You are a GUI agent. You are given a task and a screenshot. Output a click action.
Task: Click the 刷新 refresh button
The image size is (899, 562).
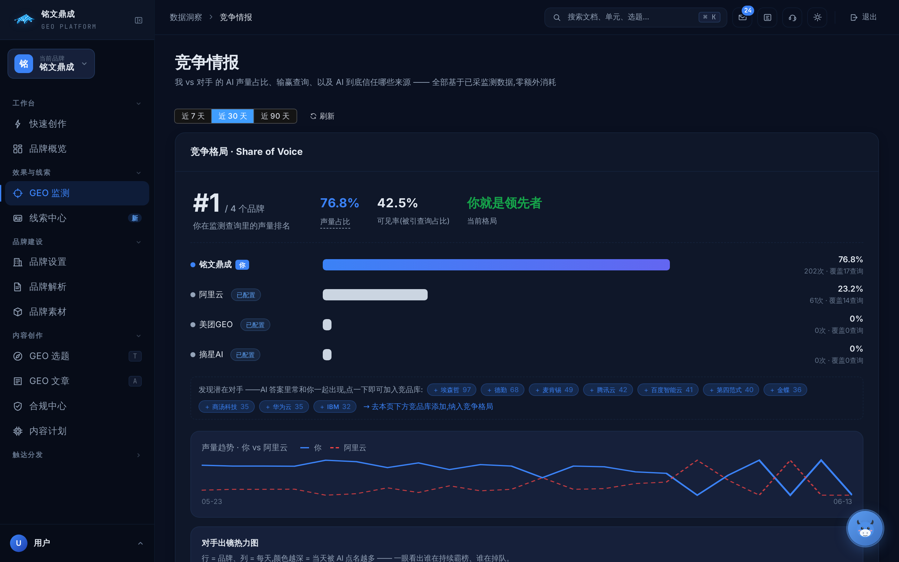pos(322,116)
